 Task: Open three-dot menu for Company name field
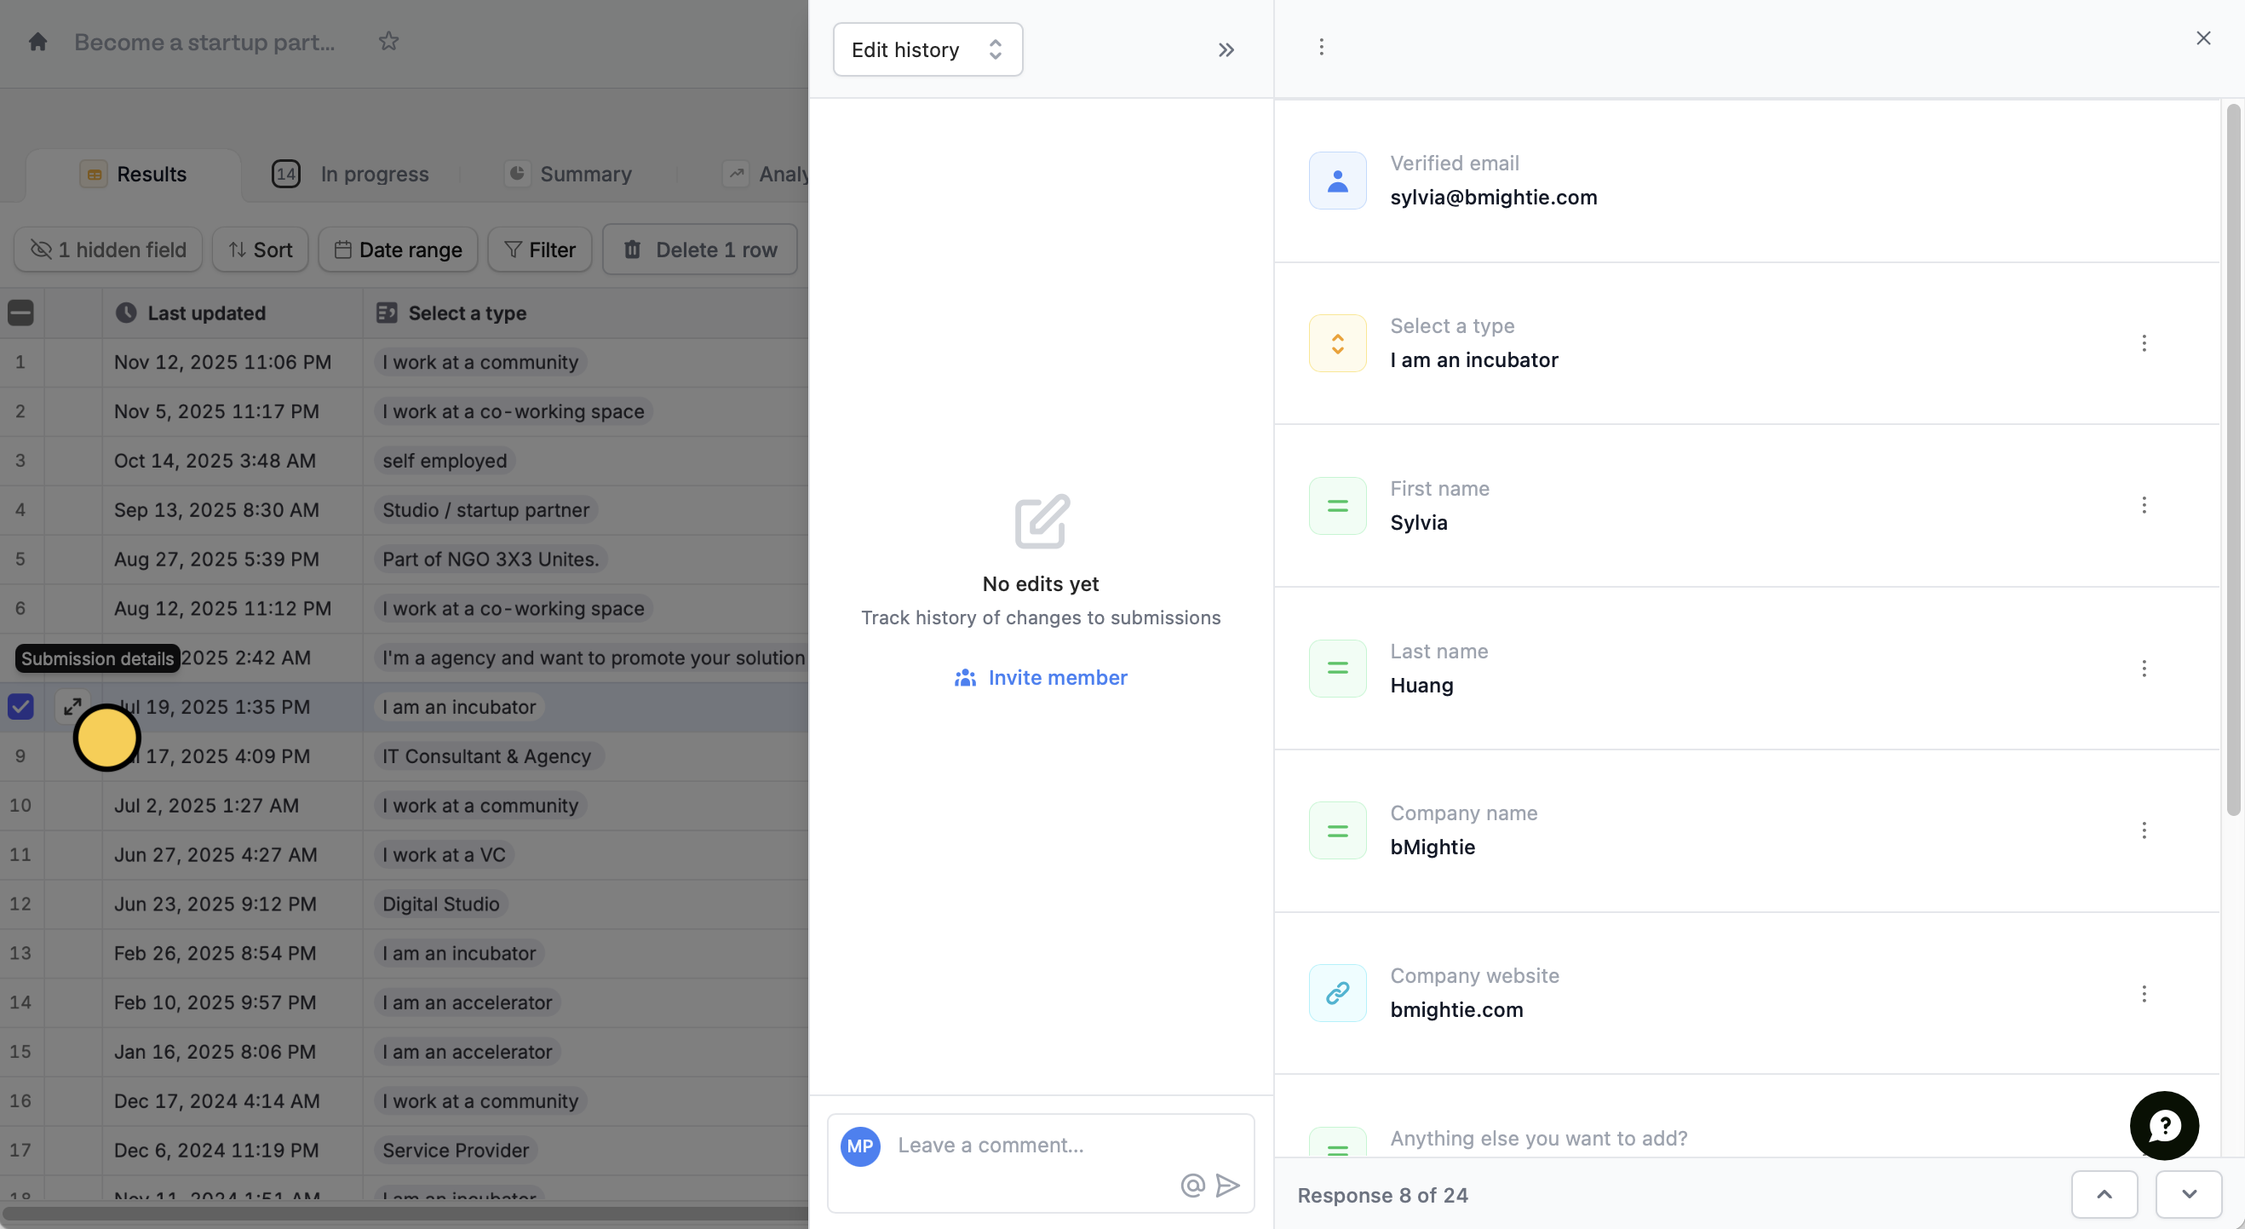pyautogui.click(x=2144, y=830)
